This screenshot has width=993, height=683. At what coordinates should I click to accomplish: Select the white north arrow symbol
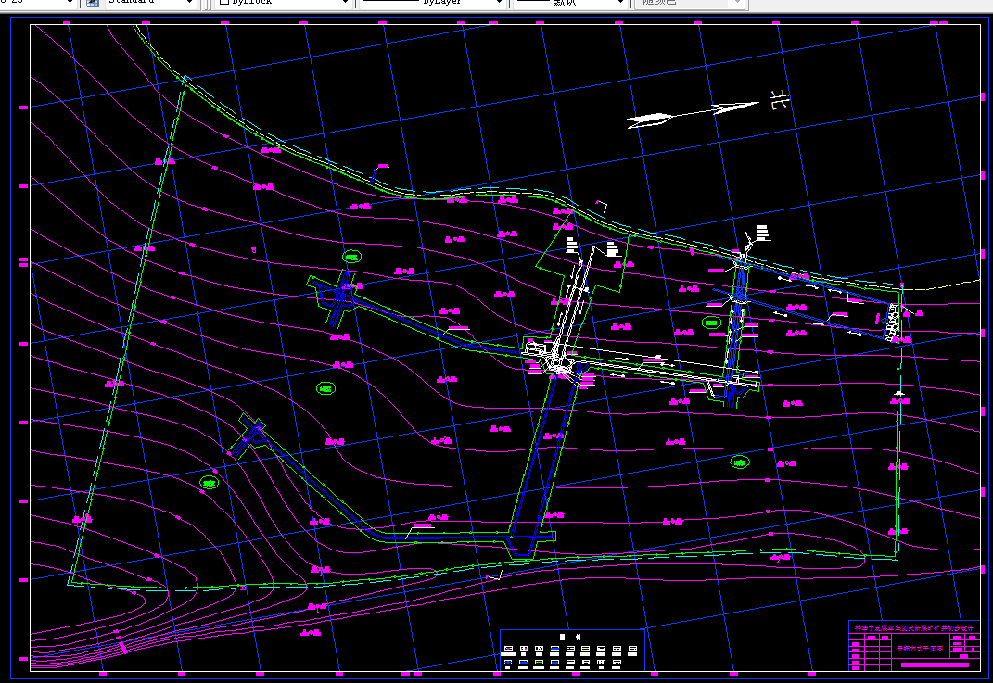[693, 114]
